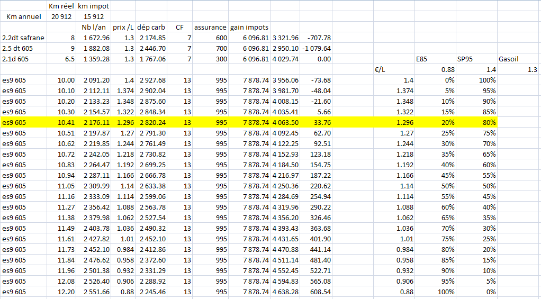The width and height of the screenshot is (541, 299).
Task: Click the "CF" column header
Action: coord(180,27)
